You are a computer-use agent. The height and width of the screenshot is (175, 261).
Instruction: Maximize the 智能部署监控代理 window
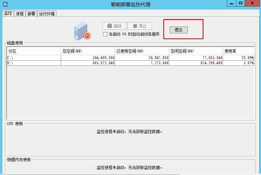[x=241, y=3]
